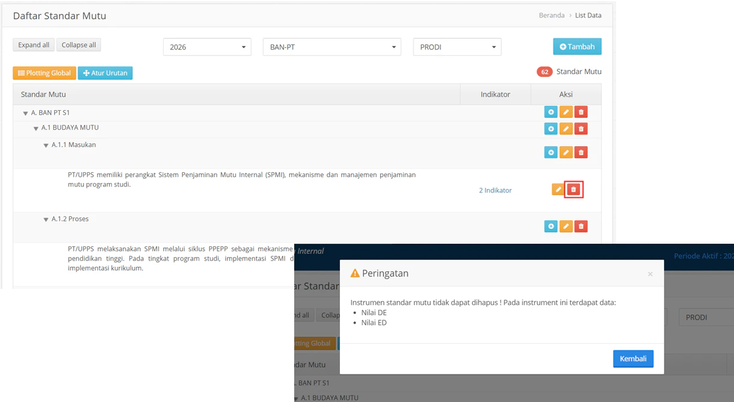Click Atur Urutan button

point(105,73)
